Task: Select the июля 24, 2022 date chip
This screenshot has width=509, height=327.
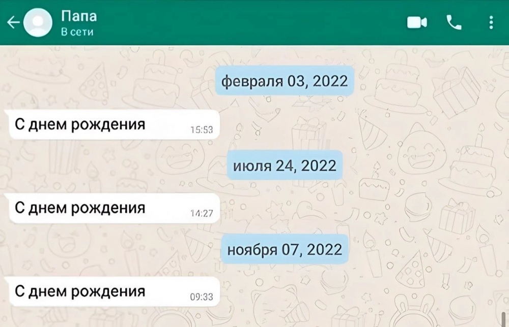Action: (x=285, y=166)
